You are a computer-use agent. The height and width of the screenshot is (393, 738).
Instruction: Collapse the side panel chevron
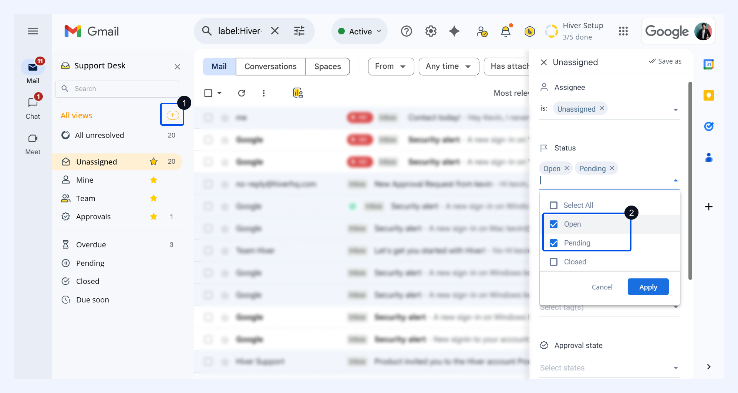708,367
